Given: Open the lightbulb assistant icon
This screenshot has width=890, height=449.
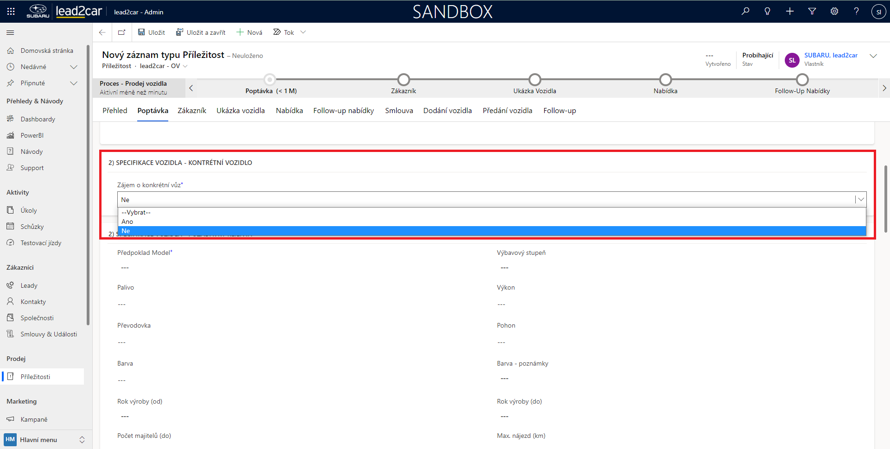Looking at the screenshot, I should click(x=768, y=12).
